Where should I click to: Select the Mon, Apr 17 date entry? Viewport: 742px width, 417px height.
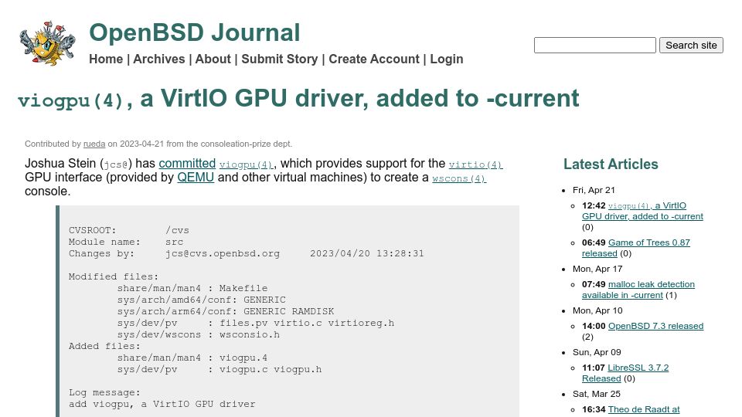[x=597, y=269]
